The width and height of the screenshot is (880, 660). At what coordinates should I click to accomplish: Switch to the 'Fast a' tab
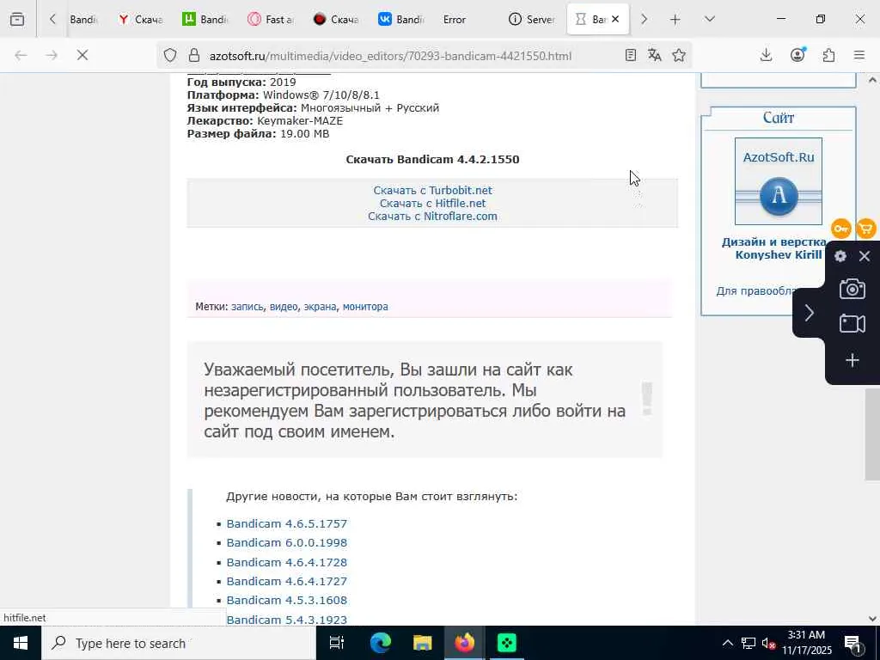[271, 19]
